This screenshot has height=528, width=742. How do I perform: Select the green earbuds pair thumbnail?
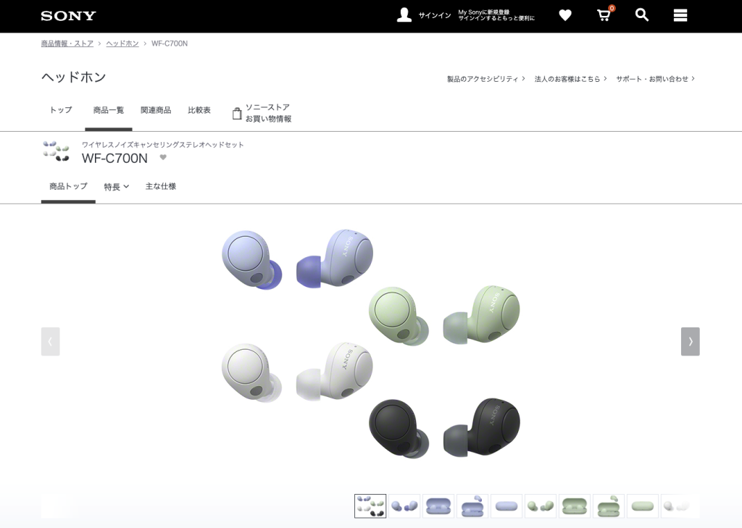click(x=541, y=506)
